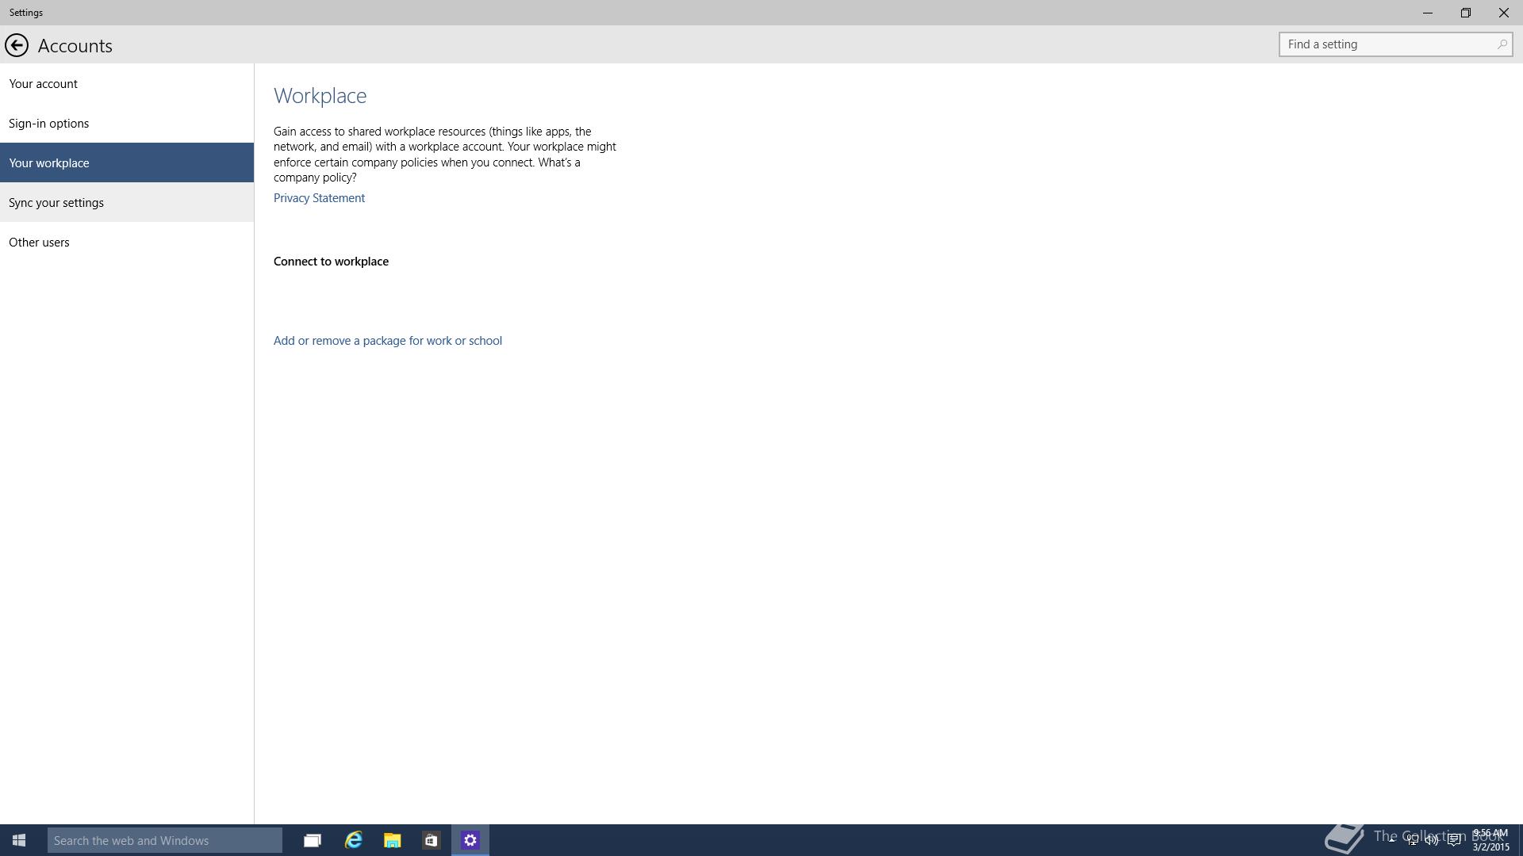The image size is (1523, 856).
Task: Open Sign-in options section
Action: coord(127,123)
